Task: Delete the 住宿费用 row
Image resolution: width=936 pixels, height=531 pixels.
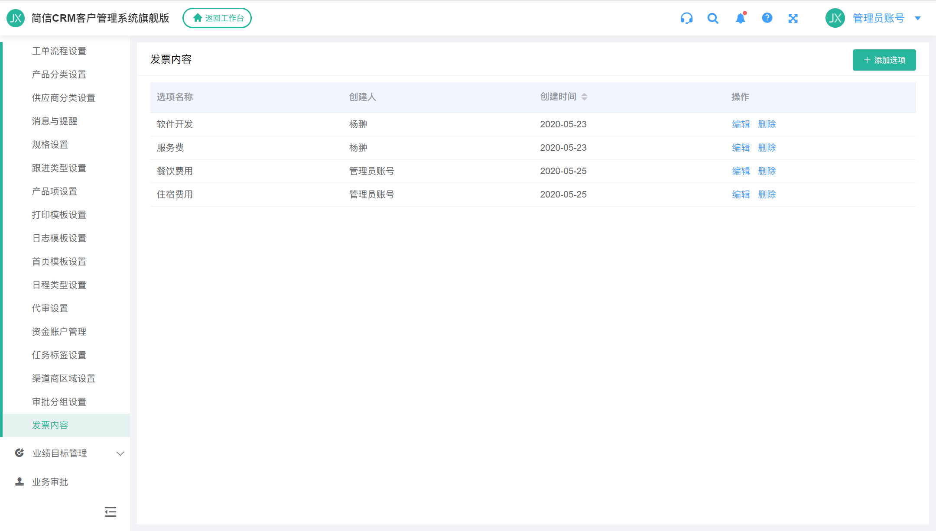Action: pos(767,194)
